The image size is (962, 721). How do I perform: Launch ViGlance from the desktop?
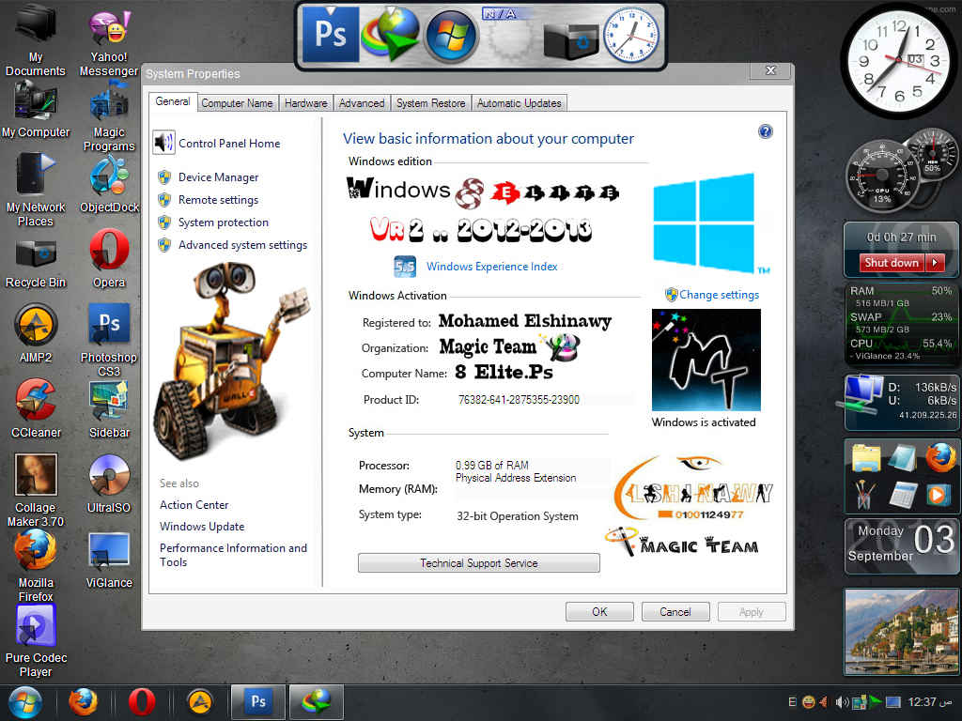(108, 549)
